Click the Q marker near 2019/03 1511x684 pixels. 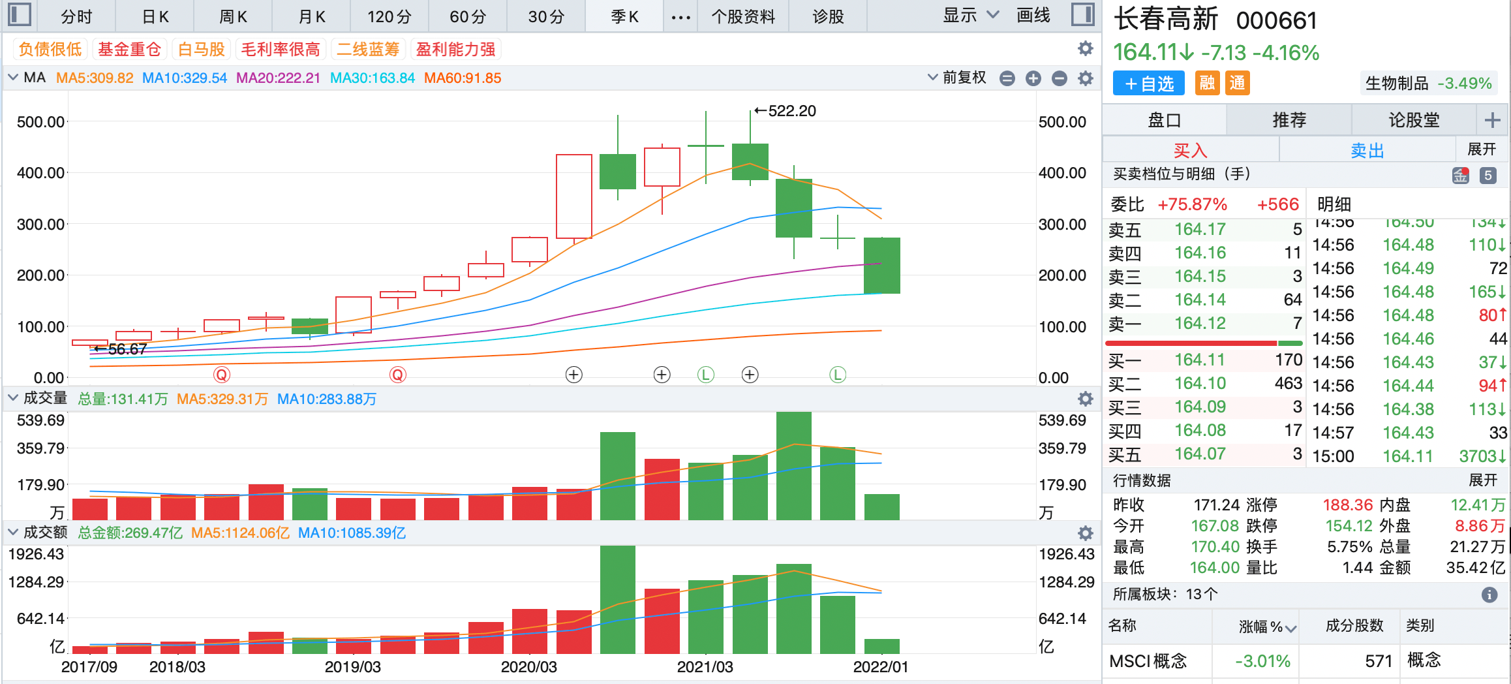tap(398, 375)
